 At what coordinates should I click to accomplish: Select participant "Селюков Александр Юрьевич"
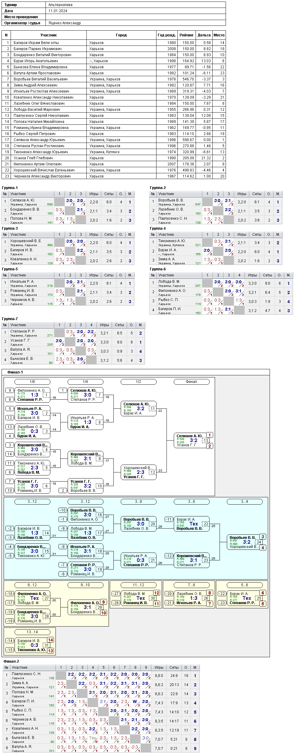pos(39,140)
